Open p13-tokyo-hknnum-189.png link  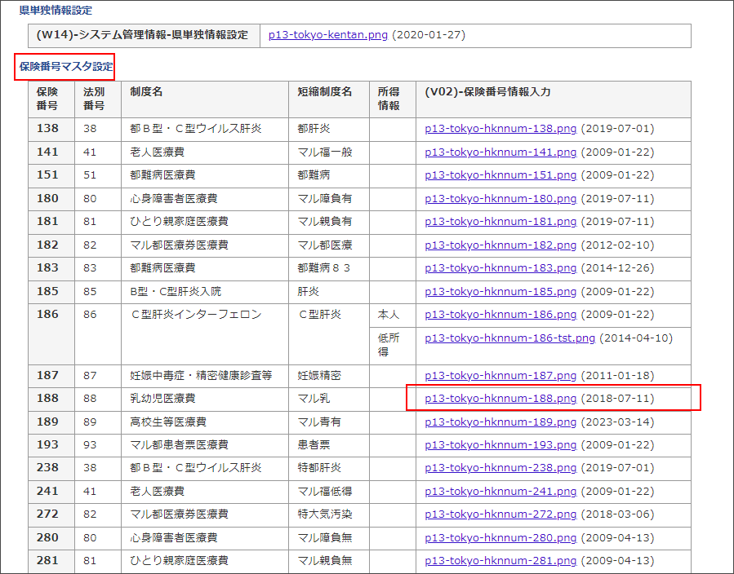pos(500,422)
